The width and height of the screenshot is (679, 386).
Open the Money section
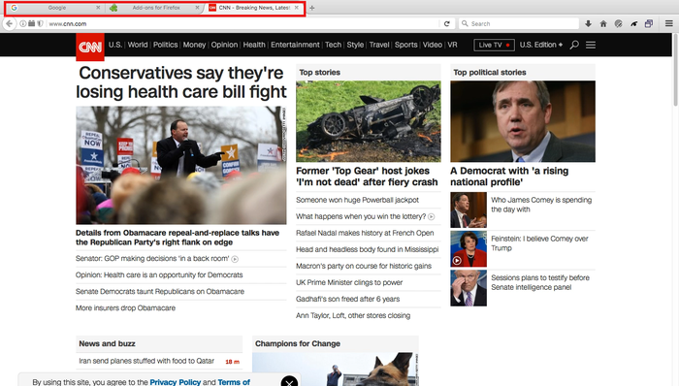[194, 45]
